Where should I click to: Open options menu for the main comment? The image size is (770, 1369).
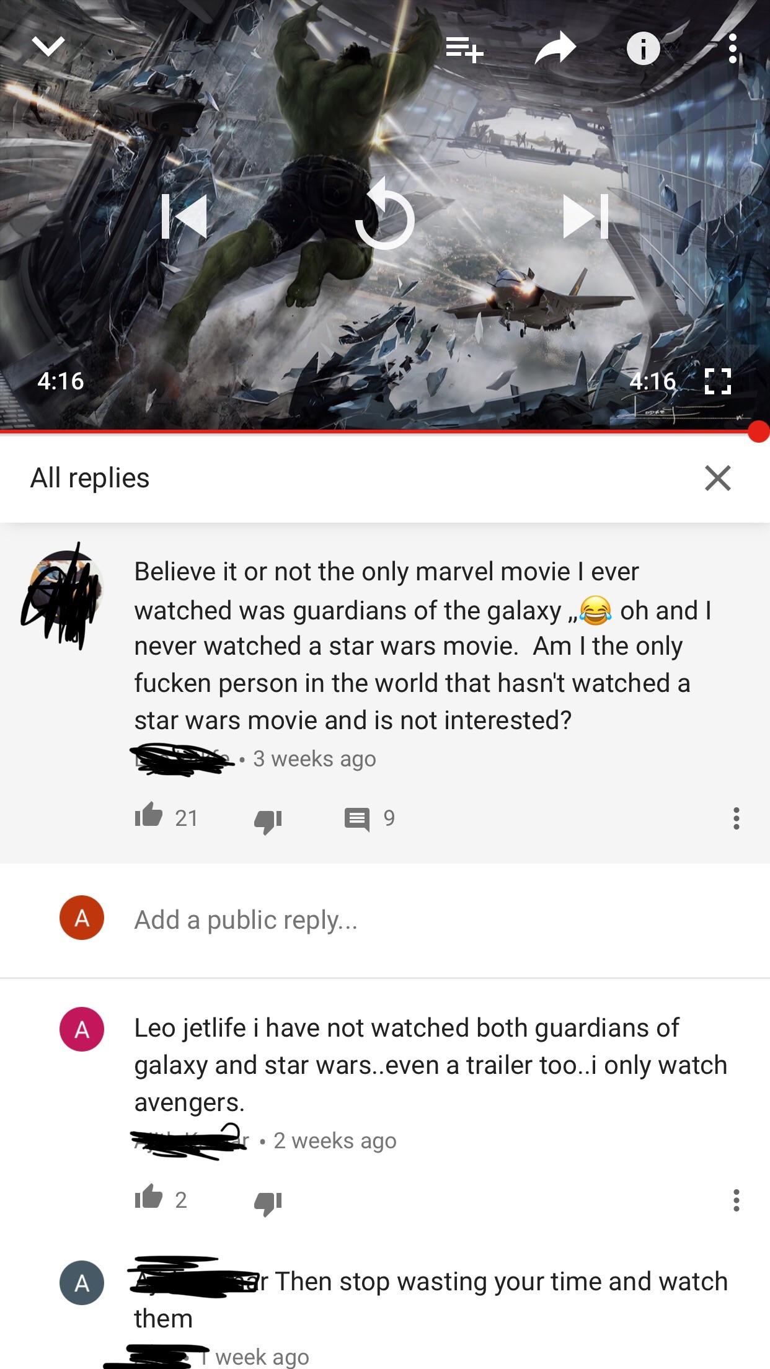(x=736, y=818)
